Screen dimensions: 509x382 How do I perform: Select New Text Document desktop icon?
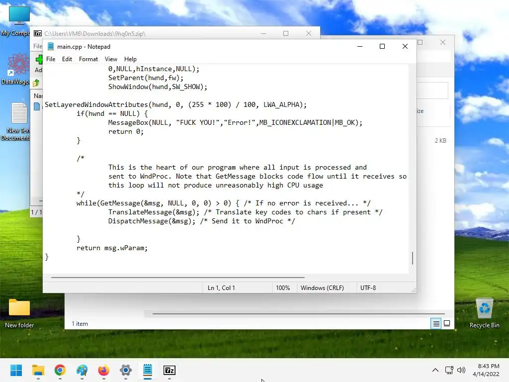point(18,121)
